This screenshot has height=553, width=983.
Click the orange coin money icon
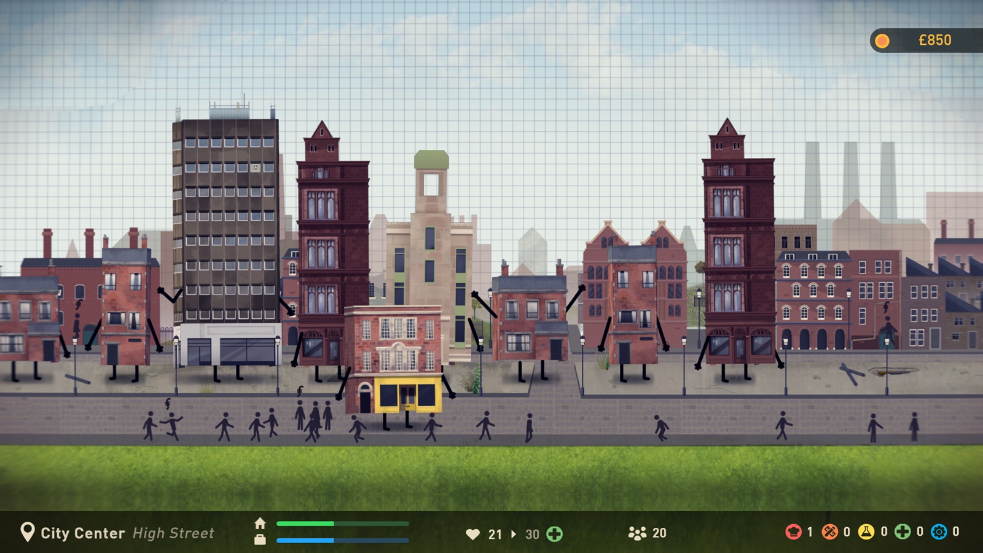tap(882, 41)
